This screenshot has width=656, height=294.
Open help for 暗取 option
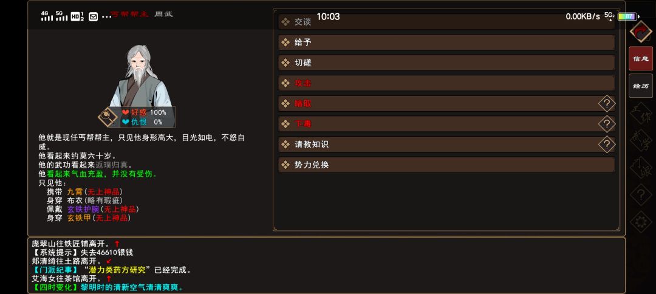tap(607, 103)
